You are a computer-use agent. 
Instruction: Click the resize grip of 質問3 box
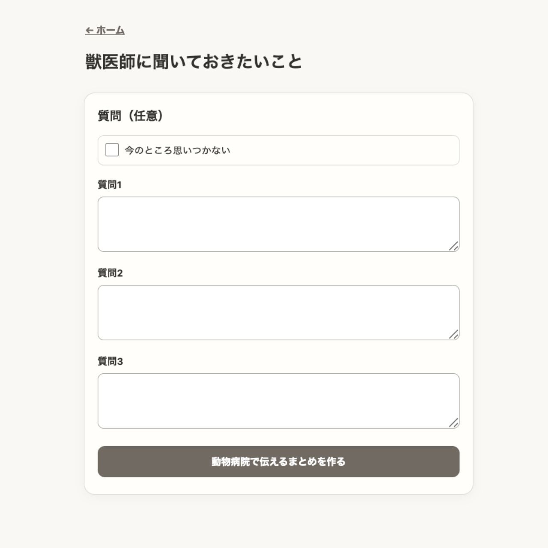click(x=454, y=423)
